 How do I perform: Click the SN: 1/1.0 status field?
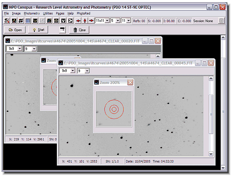(112, 161)
